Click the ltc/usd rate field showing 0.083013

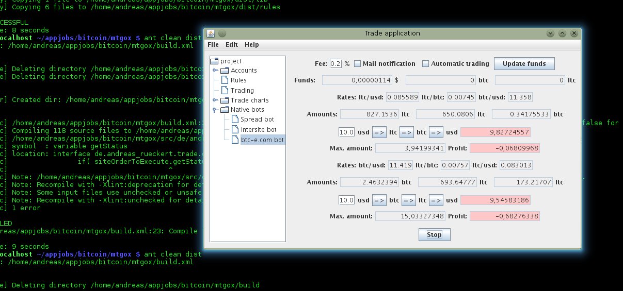tap(516, 165)
